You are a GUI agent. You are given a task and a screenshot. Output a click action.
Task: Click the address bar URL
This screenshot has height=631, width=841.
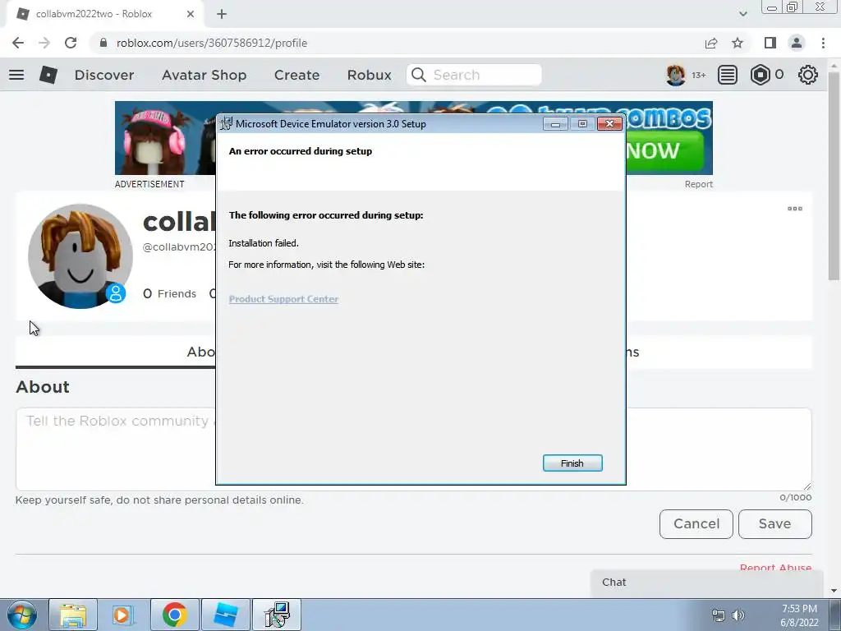212,43
